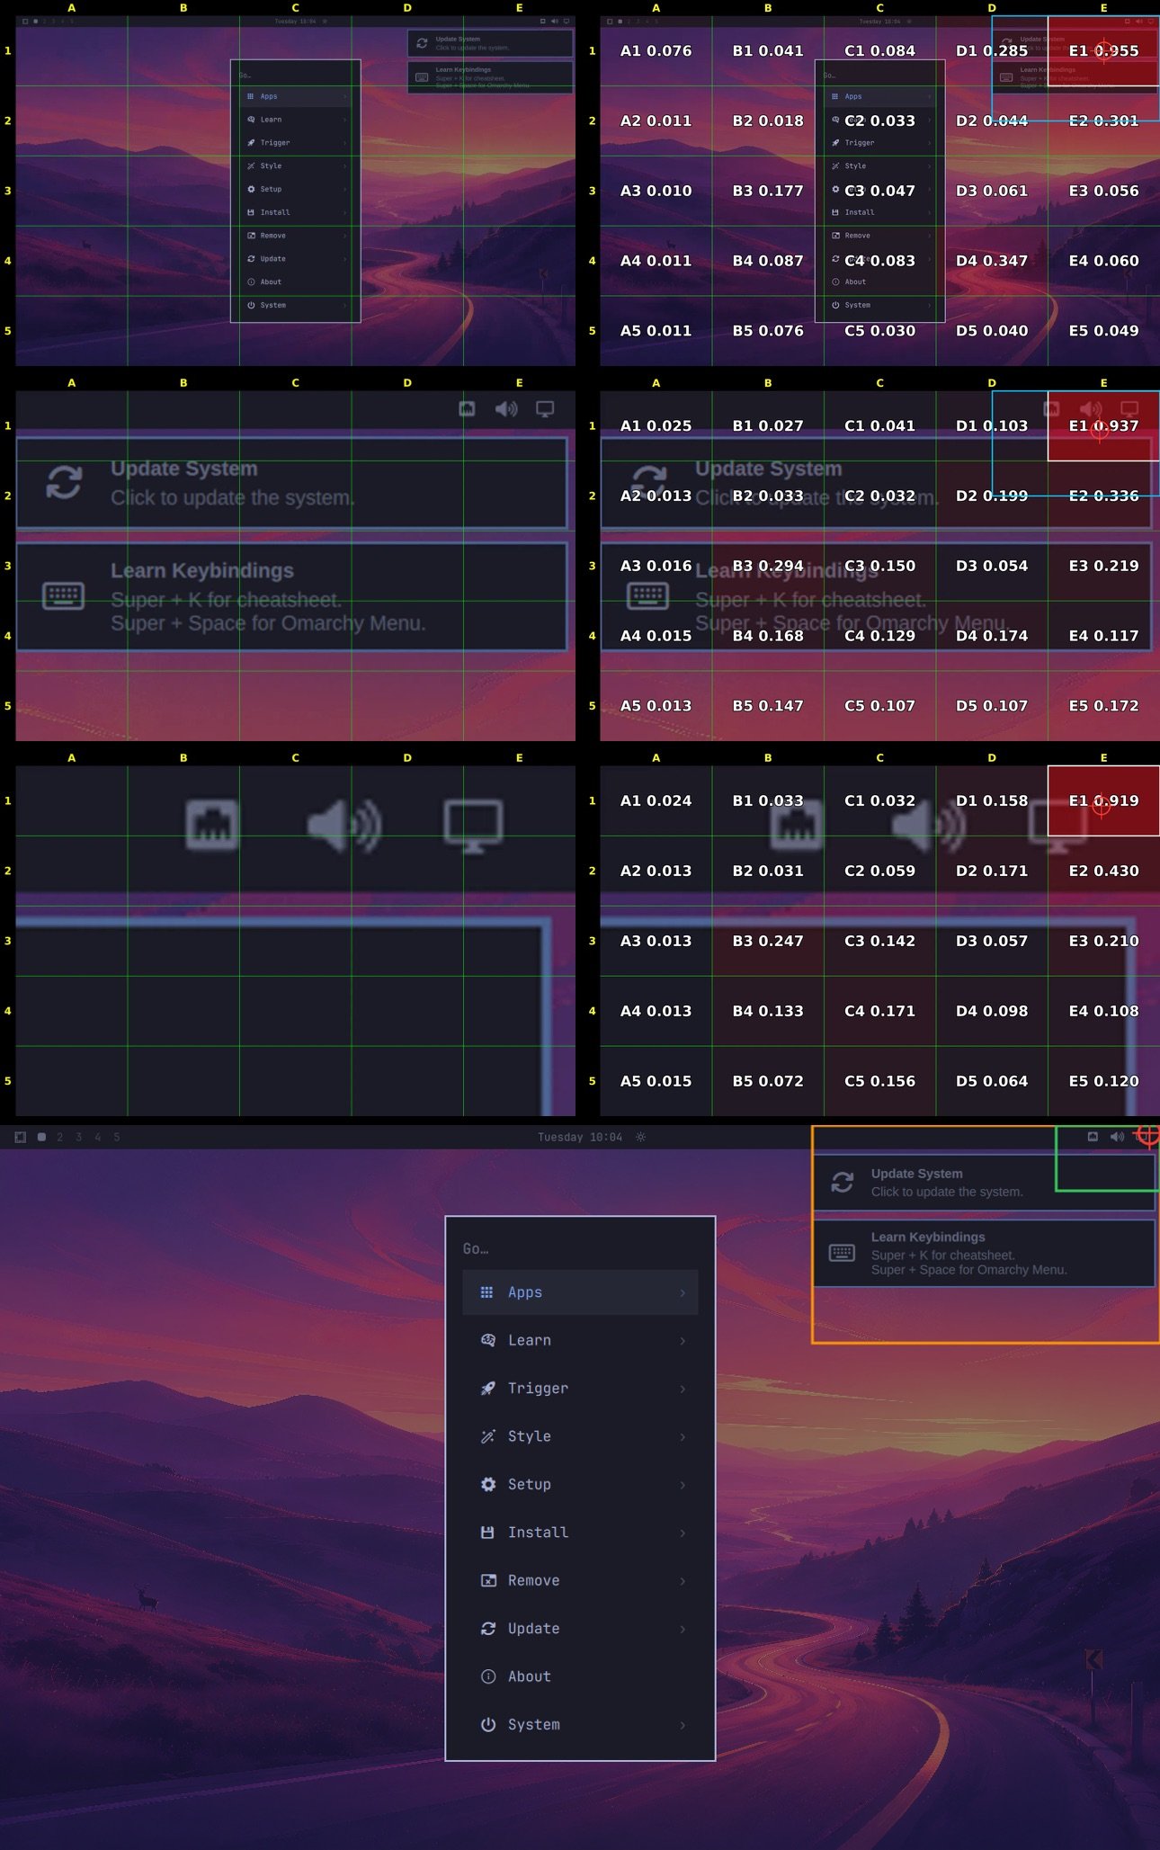
Task: Select the Update menu entry
Action: point(580,1629)
